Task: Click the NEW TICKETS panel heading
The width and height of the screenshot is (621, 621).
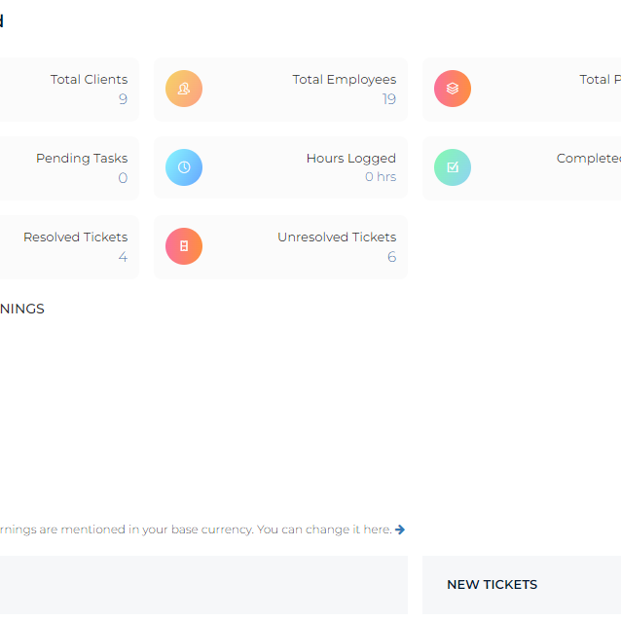Action: click(x=492, y=585)
